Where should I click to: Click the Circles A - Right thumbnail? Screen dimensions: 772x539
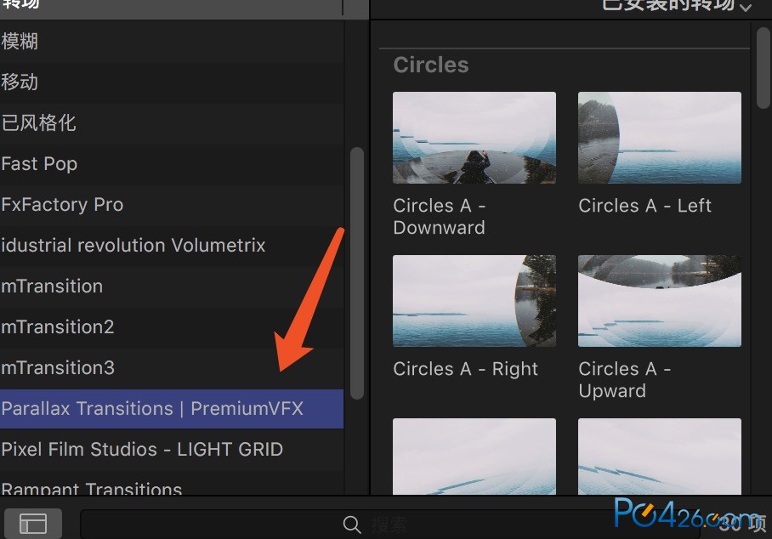pyautogui.click(x=474, y=301)
